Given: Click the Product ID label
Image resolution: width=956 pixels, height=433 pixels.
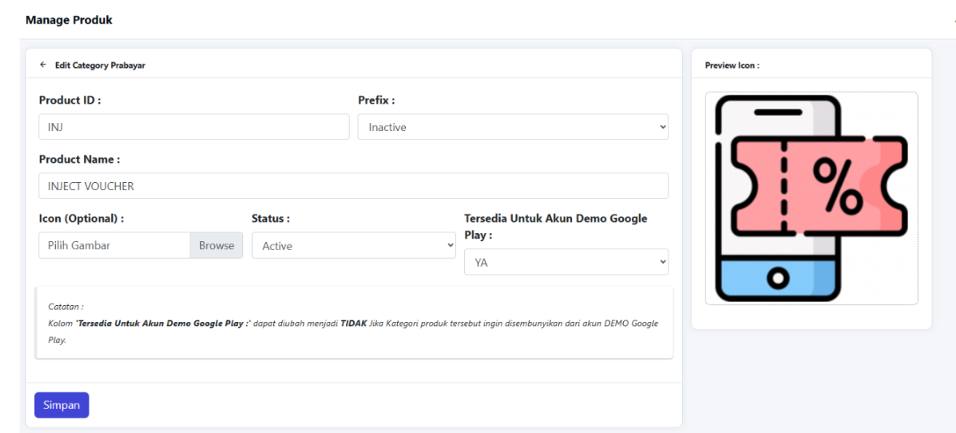Looking at the screenshot, I should coord(70,100).
